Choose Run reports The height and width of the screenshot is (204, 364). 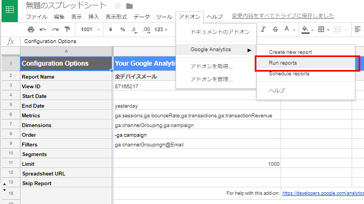click(x=306, y=63)
